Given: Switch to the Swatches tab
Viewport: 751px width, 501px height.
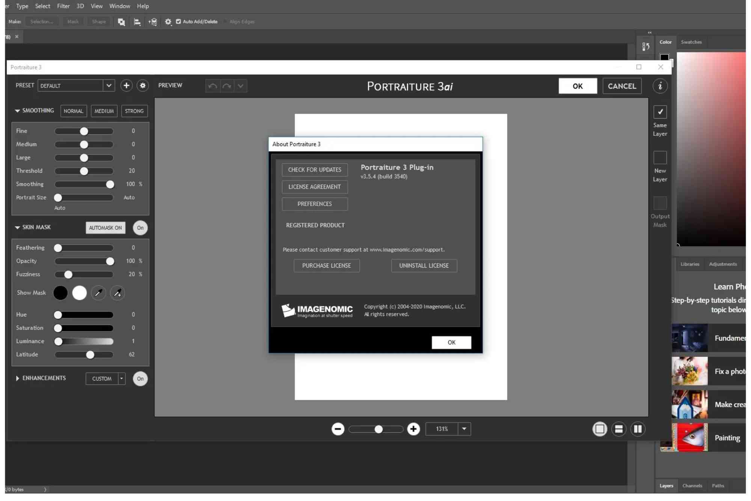Looking at the screenshot, I should (691, 42).
